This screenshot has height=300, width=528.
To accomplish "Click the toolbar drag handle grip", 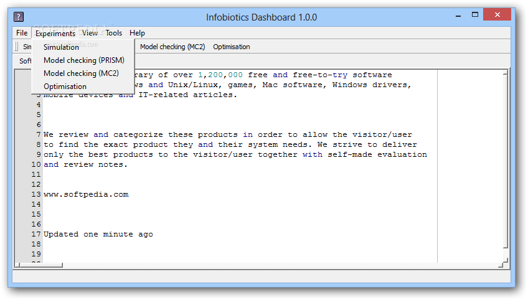I will tap(16, 47).
